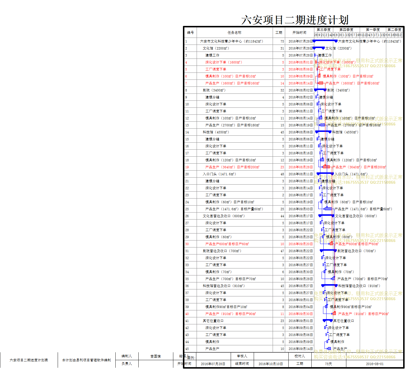The height and width of the screenshot is (382, 418).
Task: Click the 第三季度 timeline header
Action: pos(324,30)
